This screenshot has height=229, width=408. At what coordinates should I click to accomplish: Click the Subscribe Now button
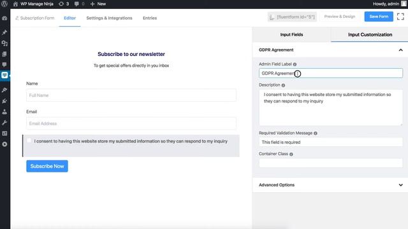[47, 166]
